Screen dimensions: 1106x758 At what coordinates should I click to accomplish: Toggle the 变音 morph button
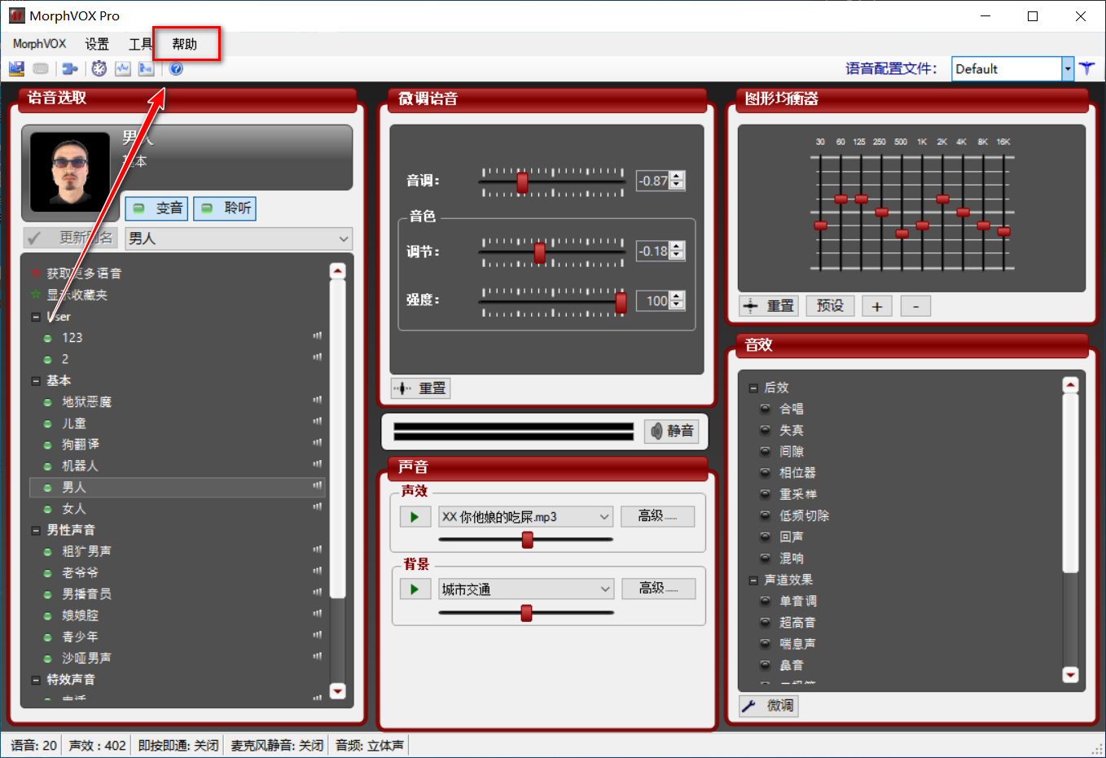pos(157,208)
